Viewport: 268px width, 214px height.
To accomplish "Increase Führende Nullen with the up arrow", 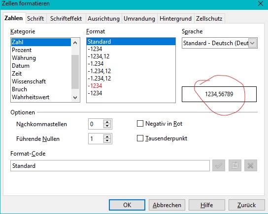I will tap(107, 136).
